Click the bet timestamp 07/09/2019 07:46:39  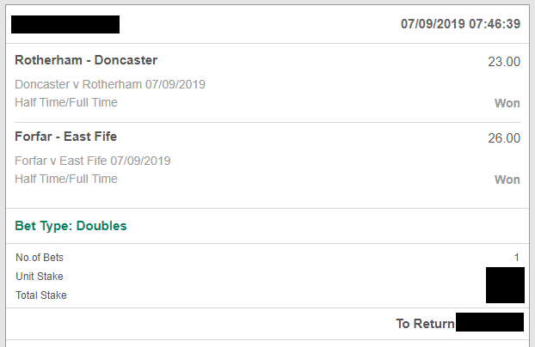460,24
